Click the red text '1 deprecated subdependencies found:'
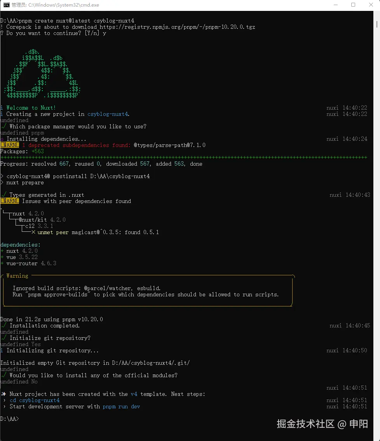The width and height of the screenshot is (380, 441). [x=77, y=145]
